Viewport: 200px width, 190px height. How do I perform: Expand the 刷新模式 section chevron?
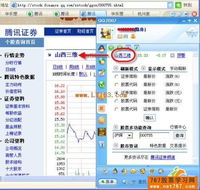pyautogui.click(x=116, y=68)
